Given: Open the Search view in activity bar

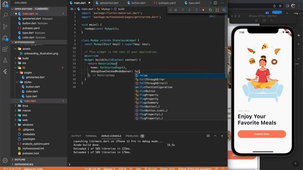Looking at the screenshot, I should point(5,15).
